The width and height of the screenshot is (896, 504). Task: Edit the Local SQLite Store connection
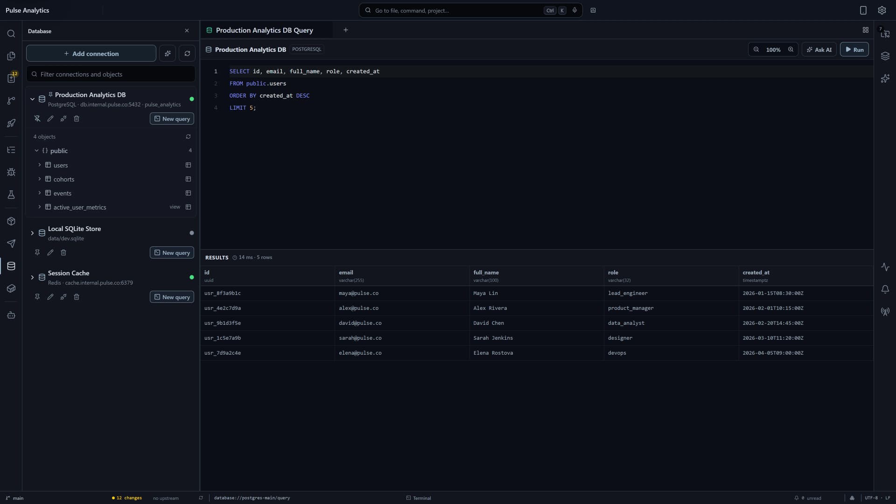pyautogui.click(x=50, y=252)
